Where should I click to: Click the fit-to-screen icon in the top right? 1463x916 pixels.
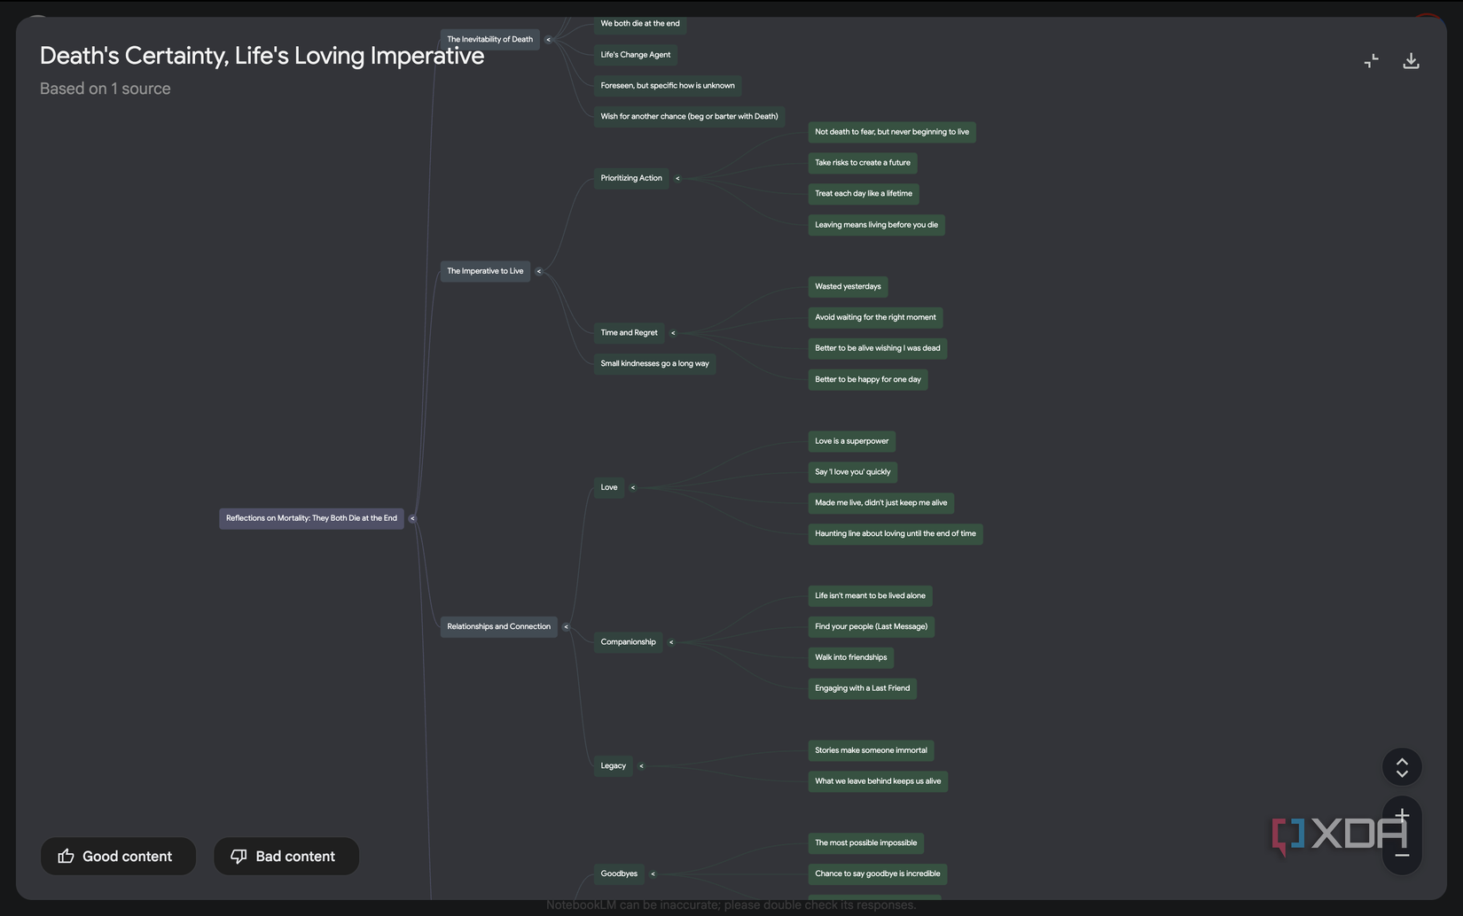[1371, 60]
